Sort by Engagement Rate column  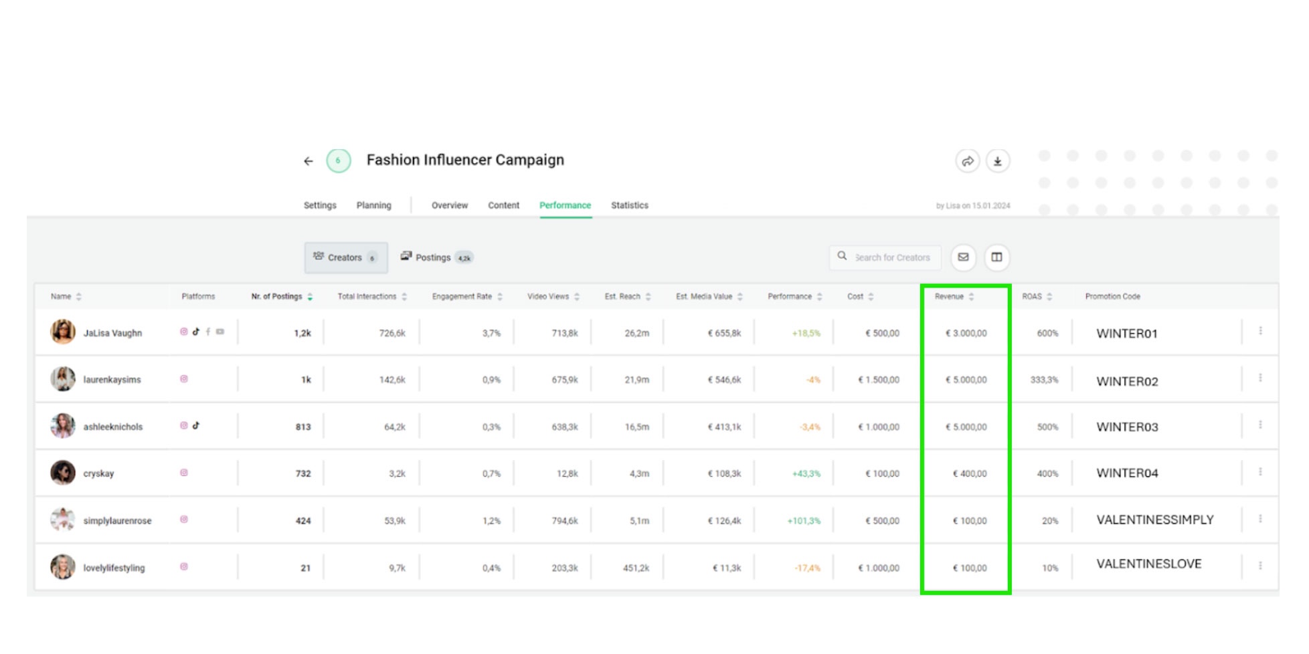[501, 296]
